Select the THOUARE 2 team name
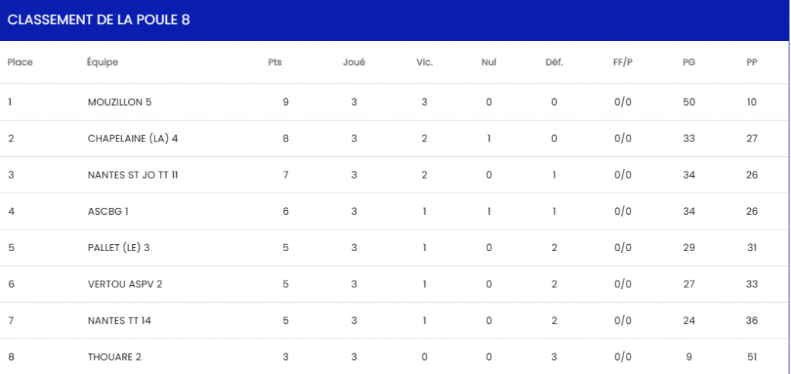The image size is (791, 374). tap(114, 356)
